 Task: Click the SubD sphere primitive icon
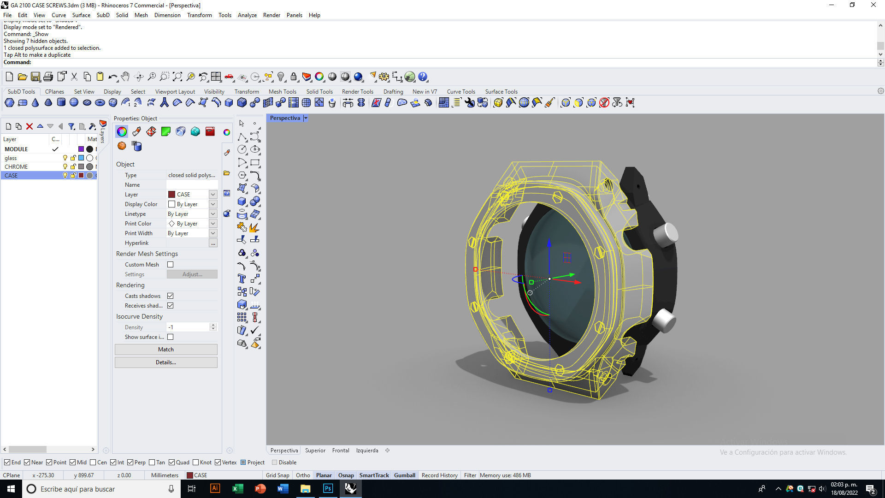pyautogui.click(x=74, y=103)
